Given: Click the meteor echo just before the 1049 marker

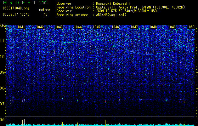Looking at the screenshot, I should [x=167, y=100].
